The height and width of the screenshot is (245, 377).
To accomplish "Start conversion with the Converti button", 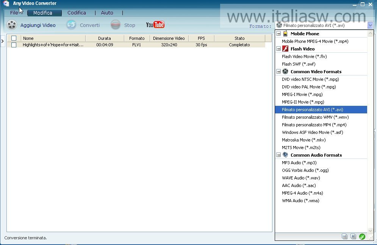I will tap(83, 25).
